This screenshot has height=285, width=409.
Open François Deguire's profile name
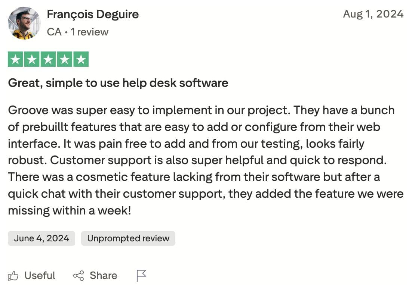click(93, 14)
